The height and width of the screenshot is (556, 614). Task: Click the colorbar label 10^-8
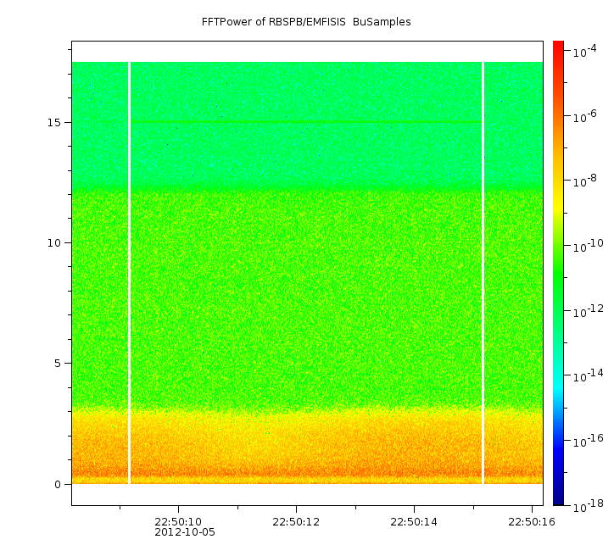click(x=585, y=181)
